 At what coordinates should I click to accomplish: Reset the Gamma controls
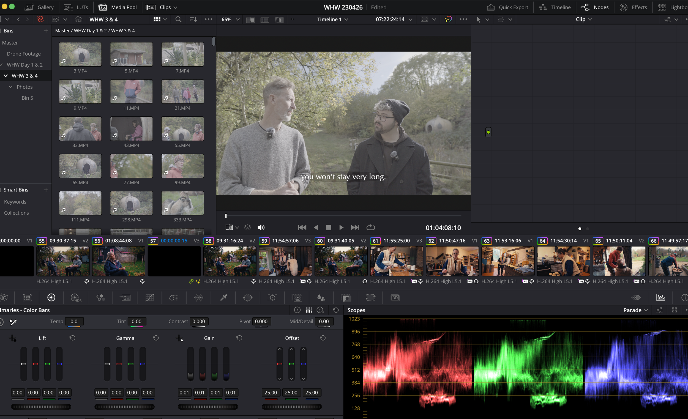pyautogui.click(x=156, y=338)
